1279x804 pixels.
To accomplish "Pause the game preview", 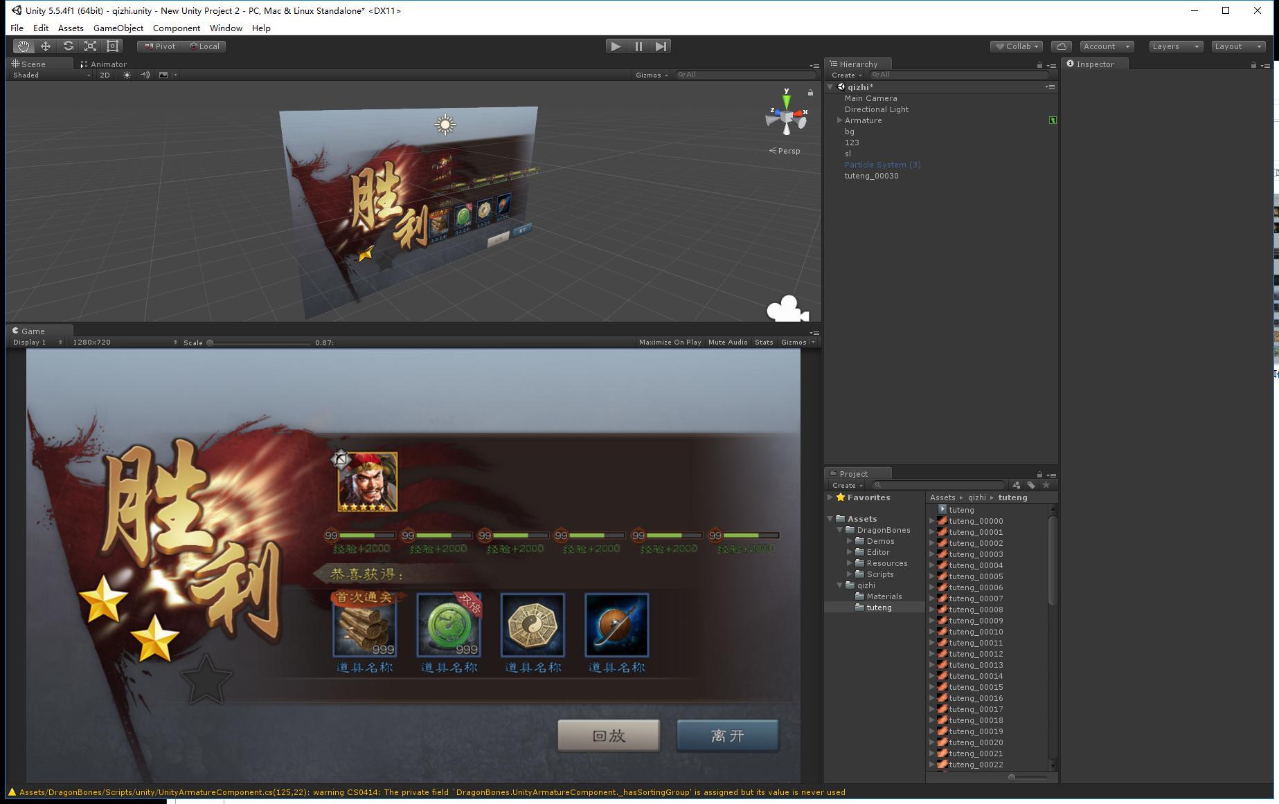I will (638, 46).
